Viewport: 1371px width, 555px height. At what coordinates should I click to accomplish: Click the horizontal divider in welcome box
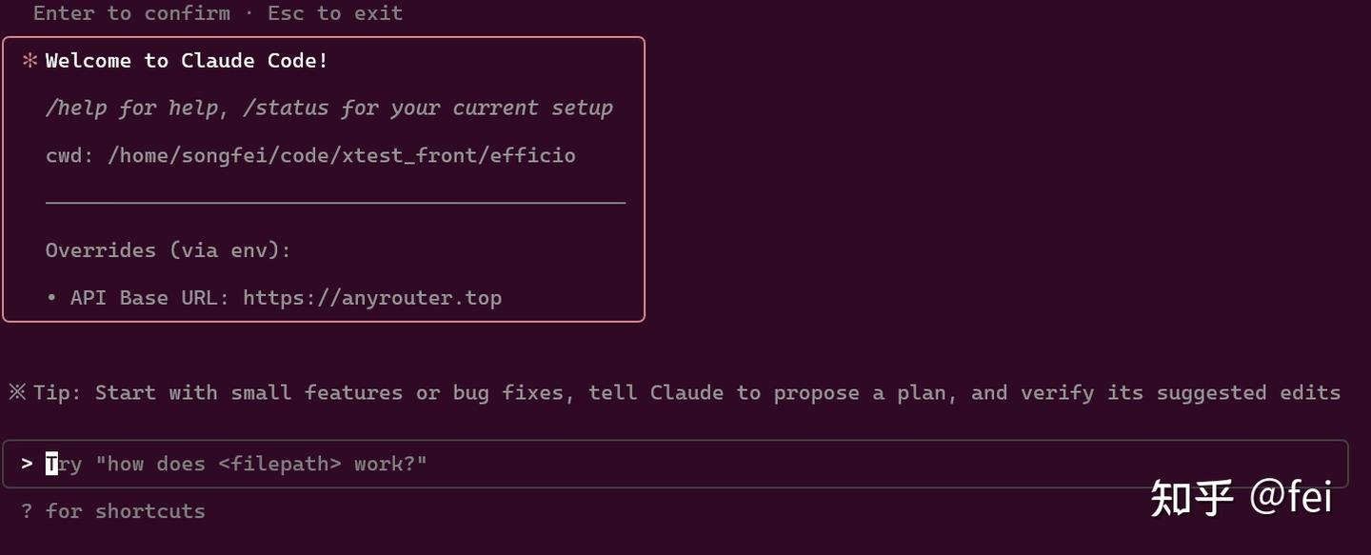pos(335,203)
